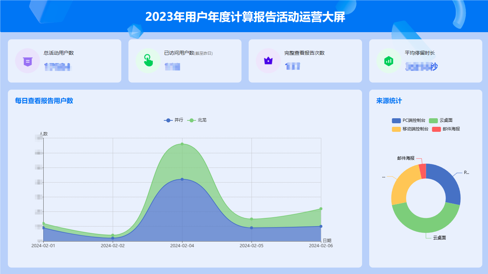Click the 邮件海报 callout label beside the donut
This screenshot has height=274, width=488.
(x=406, y=158)
